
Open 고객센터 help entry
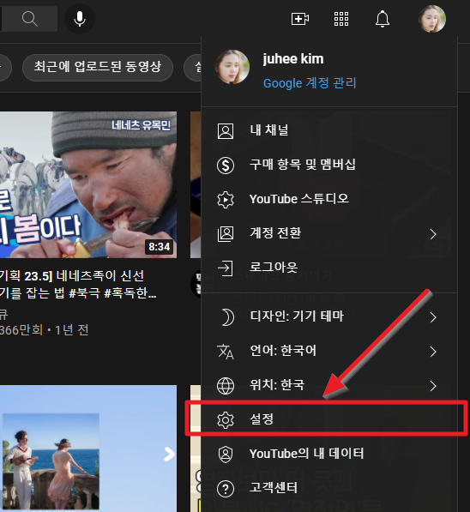[329, 489]
